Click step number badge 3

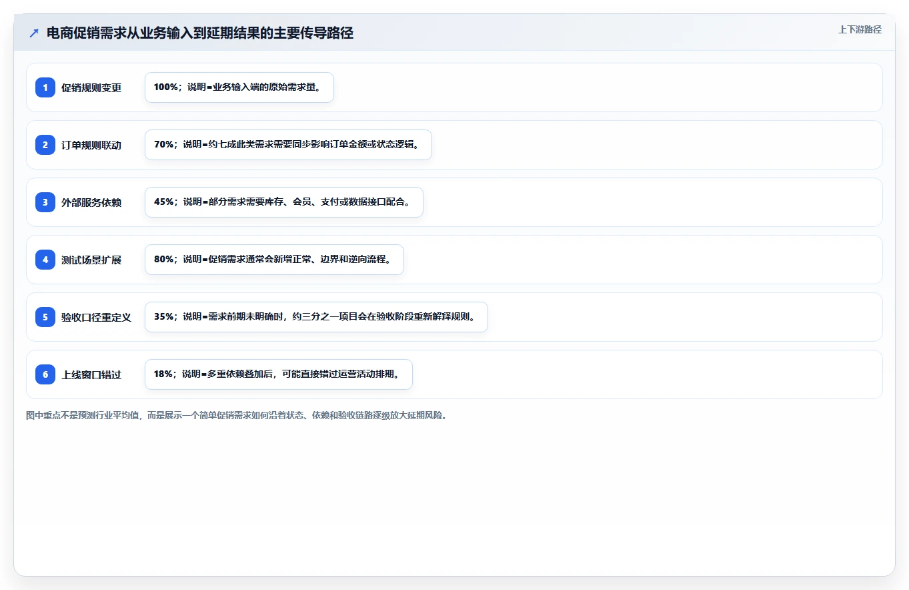[x=45, y=202]
